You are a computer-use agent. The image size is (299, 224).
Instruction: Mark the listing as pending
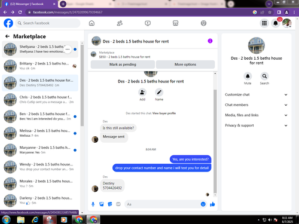123,65
